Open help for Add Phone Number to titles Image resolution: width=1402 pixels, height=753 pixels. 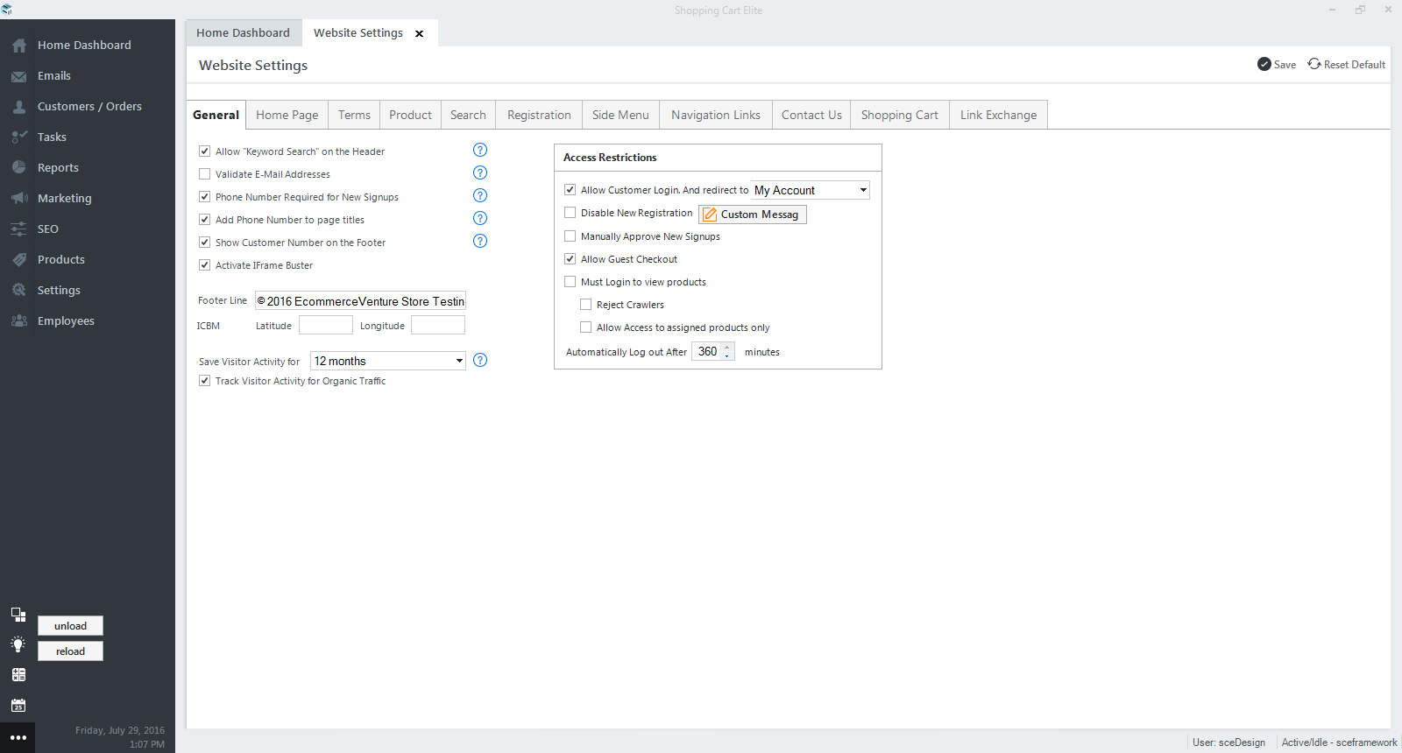(480, 218)
